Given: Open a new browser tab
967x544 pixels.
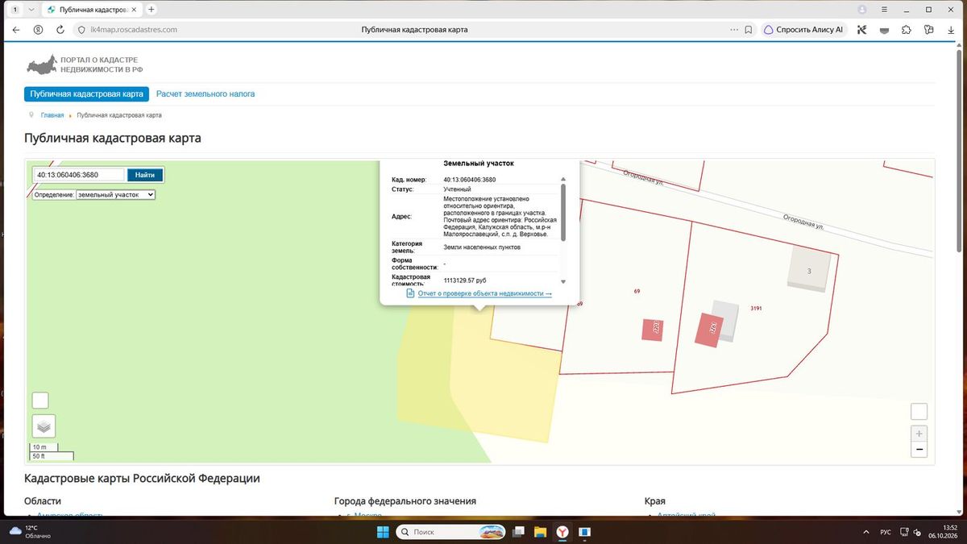Looking at the screenshot, I should [x=151, y=10].
